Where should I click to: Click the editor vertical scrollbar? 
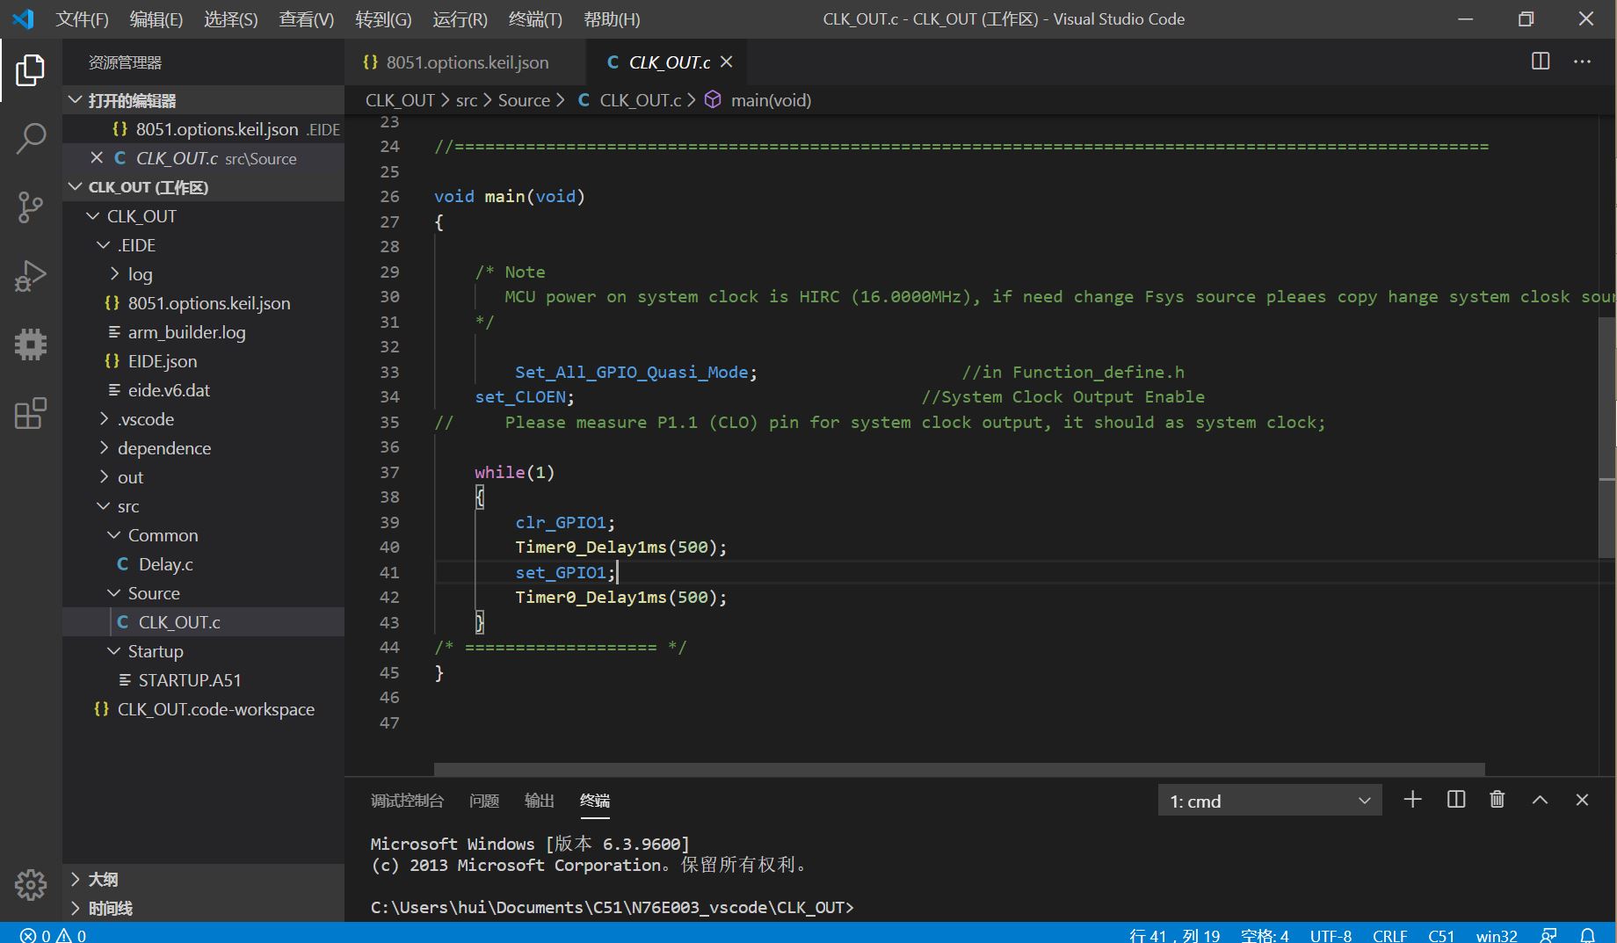tap(1606, 438)
